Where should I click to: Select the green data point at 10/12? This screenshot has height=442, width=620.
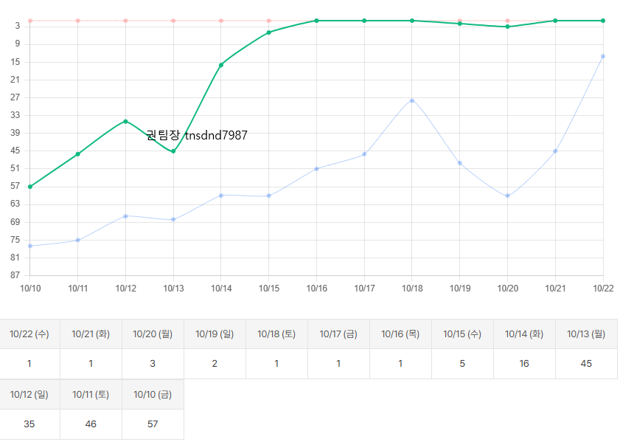point(125,121)
